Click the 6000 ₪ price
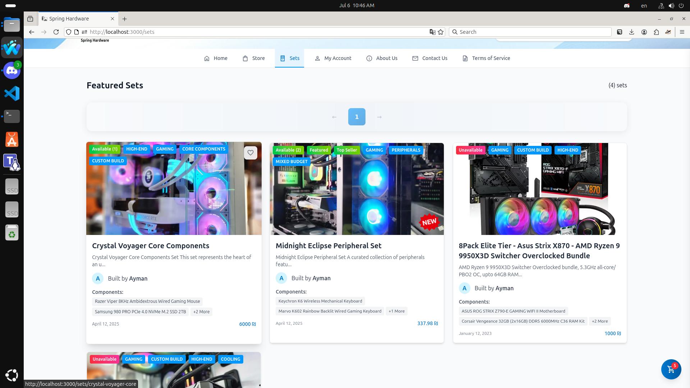Viewport: 690px width, 388px height. 248,324
